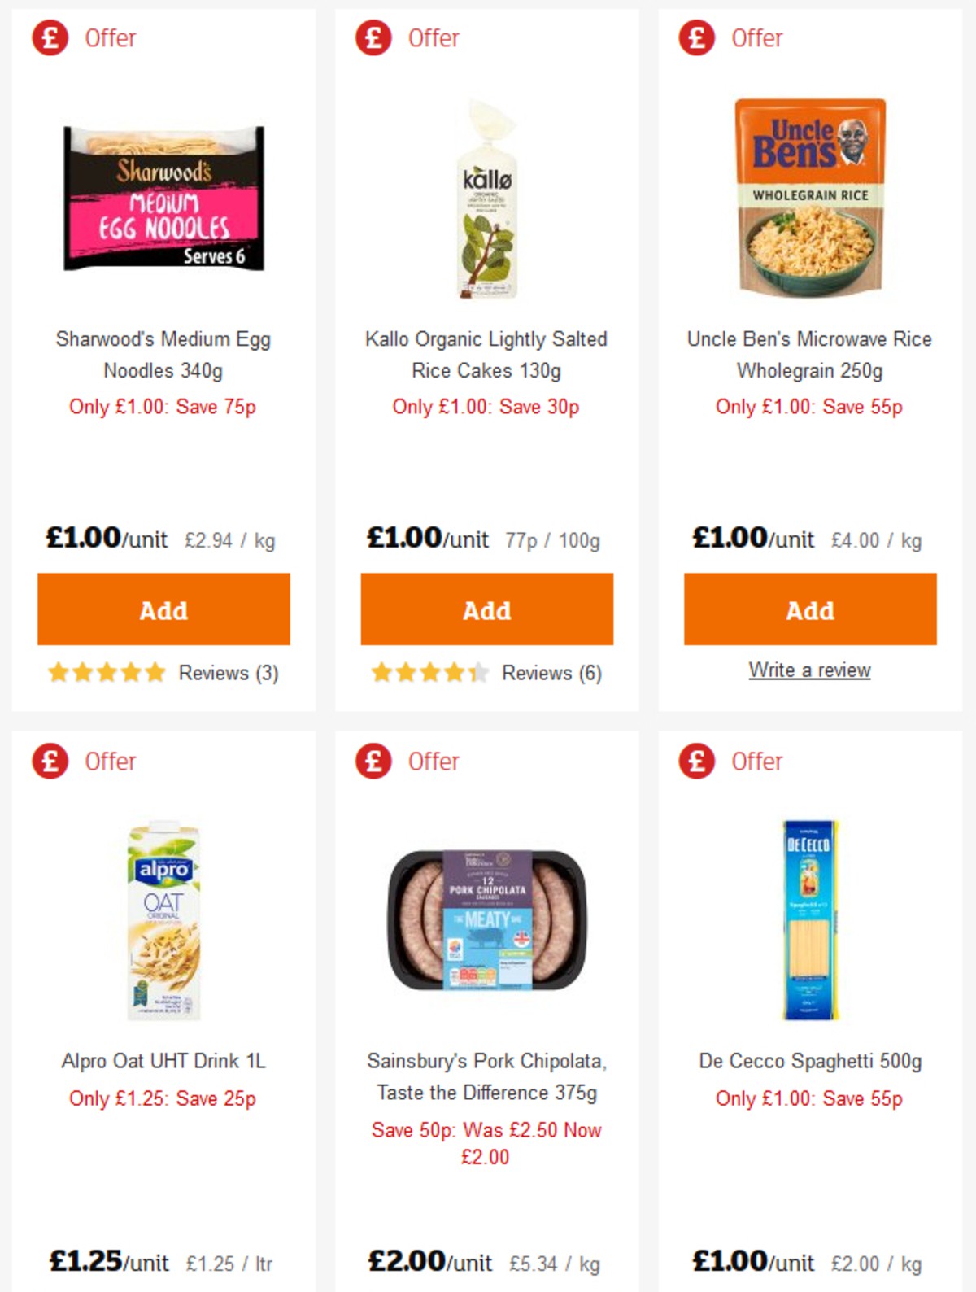Screen dimensions: 976x1292
Task: Click the £ Offer icon above Kallo Rice Cakes
Action: point(372,37)
